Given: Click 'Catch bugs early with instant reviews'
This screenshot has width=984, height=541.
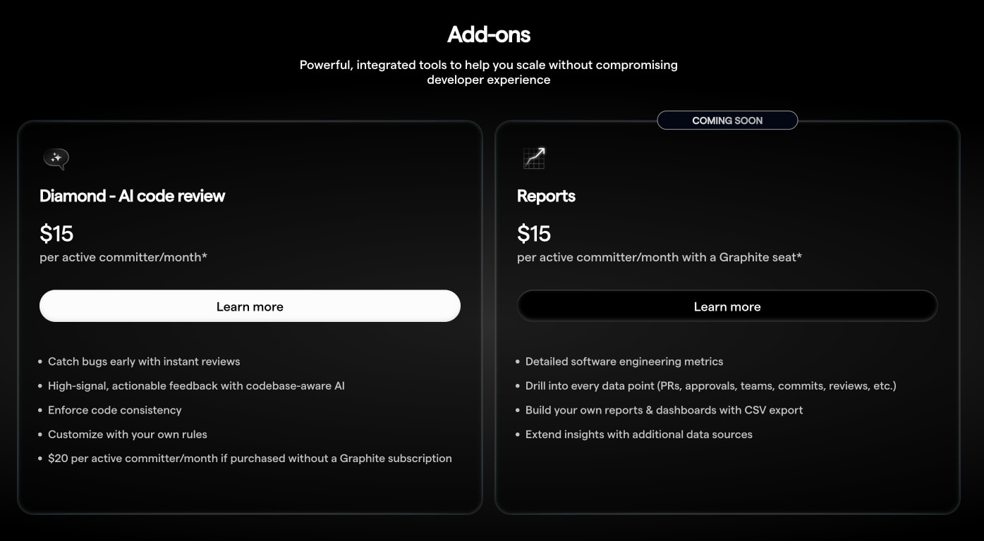Looking at the screenshot, I should [144, 361].
